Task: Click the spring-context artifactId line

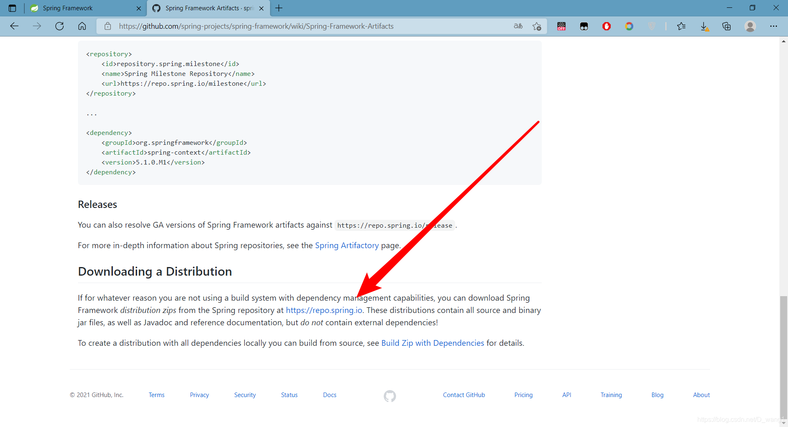Action: point(176,153)
